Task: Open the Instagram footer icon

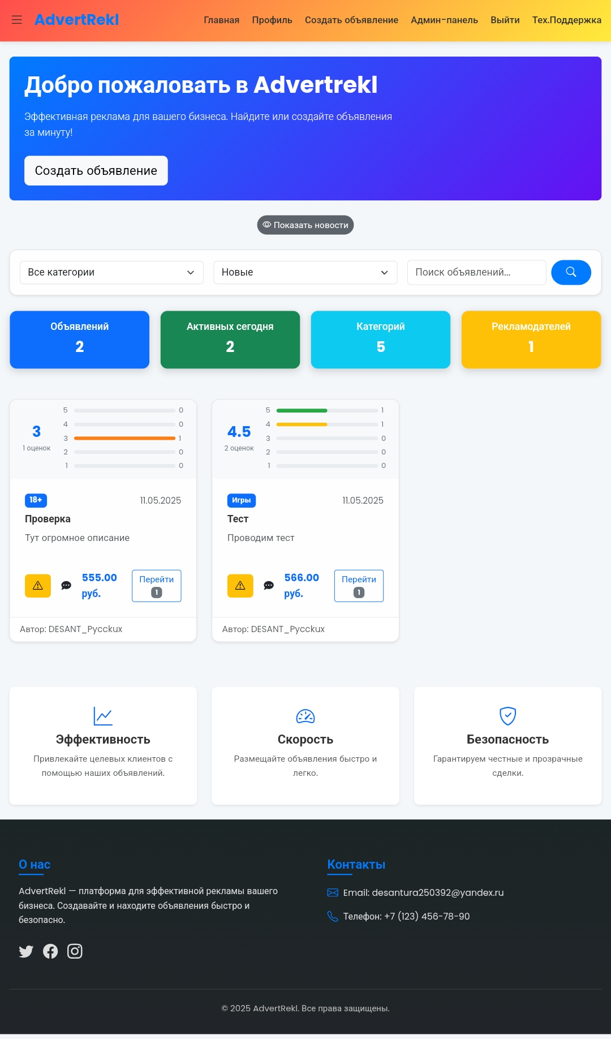Action: [75, 951]
